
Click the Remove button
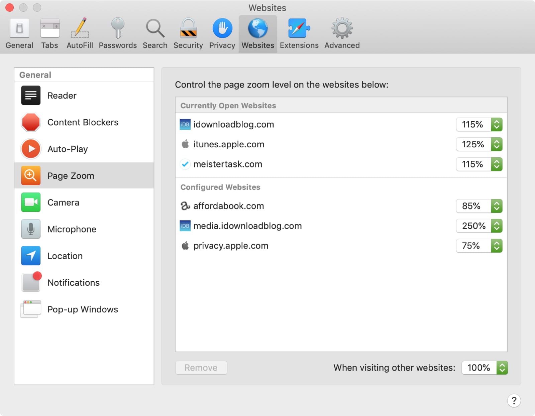(x=201, y=368)
